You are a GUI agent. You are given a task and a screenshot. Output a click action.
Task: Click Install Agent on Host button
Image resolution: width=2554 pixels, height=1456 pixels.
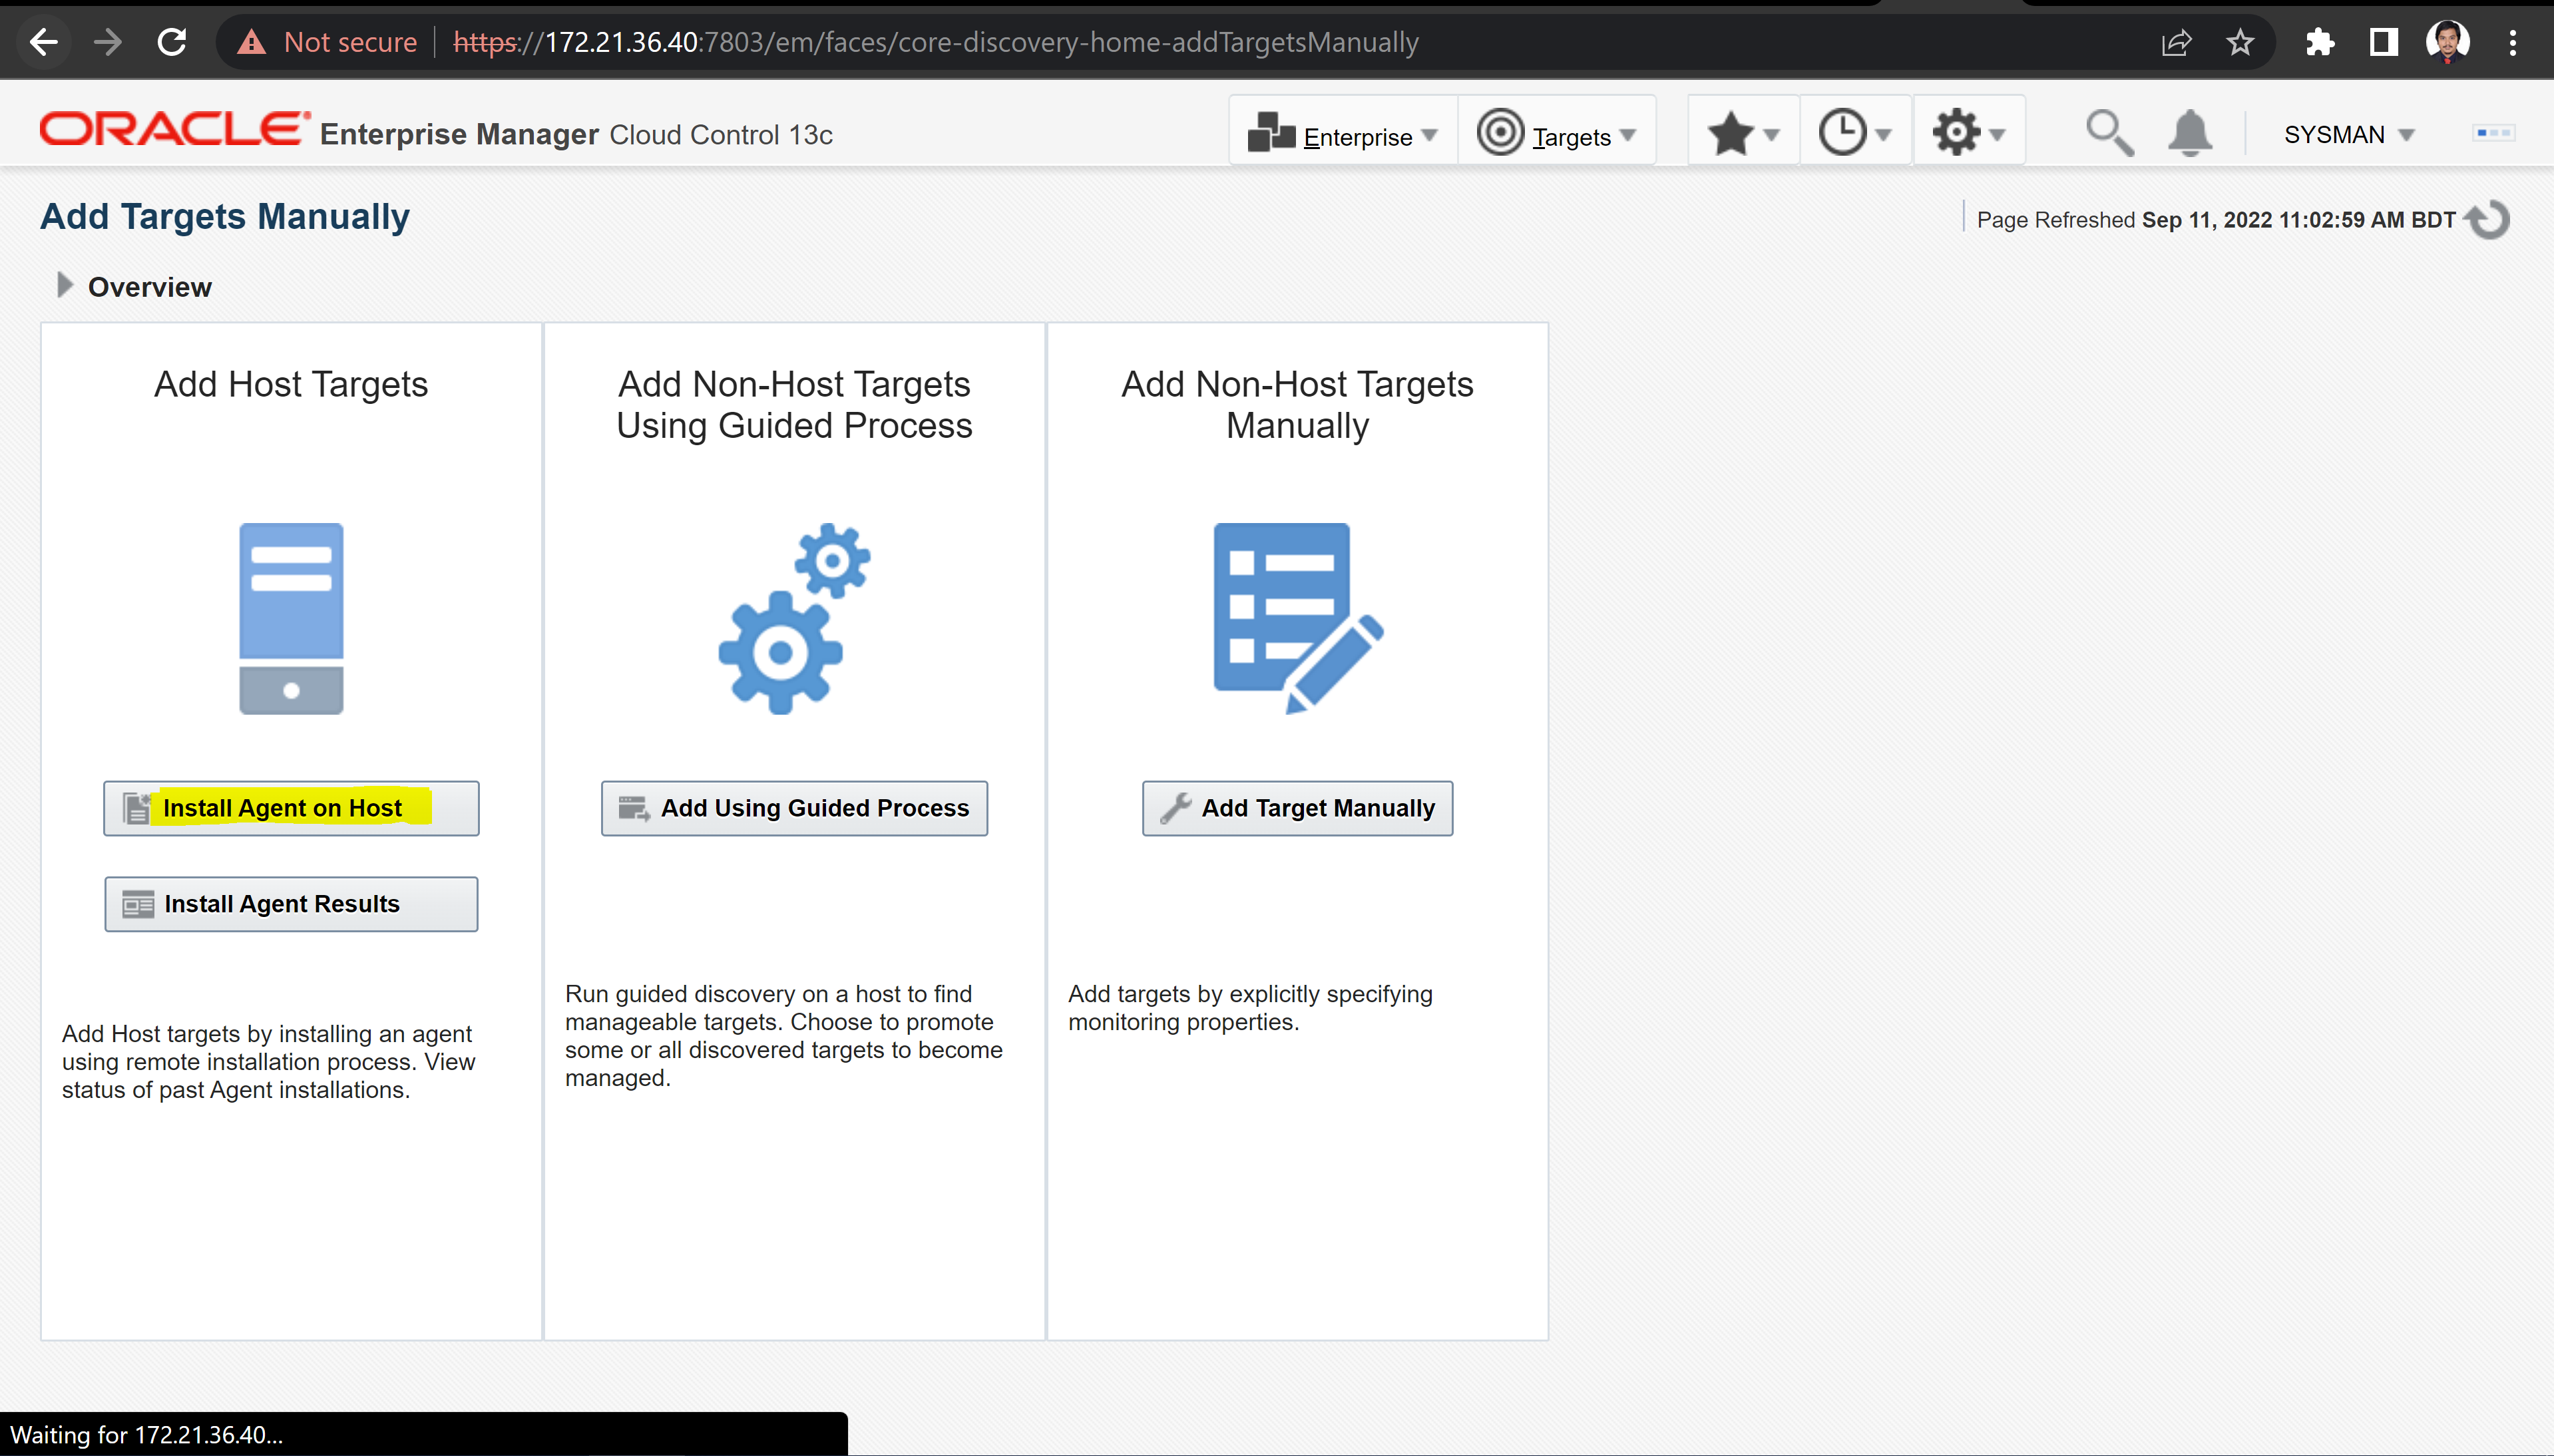291,808
